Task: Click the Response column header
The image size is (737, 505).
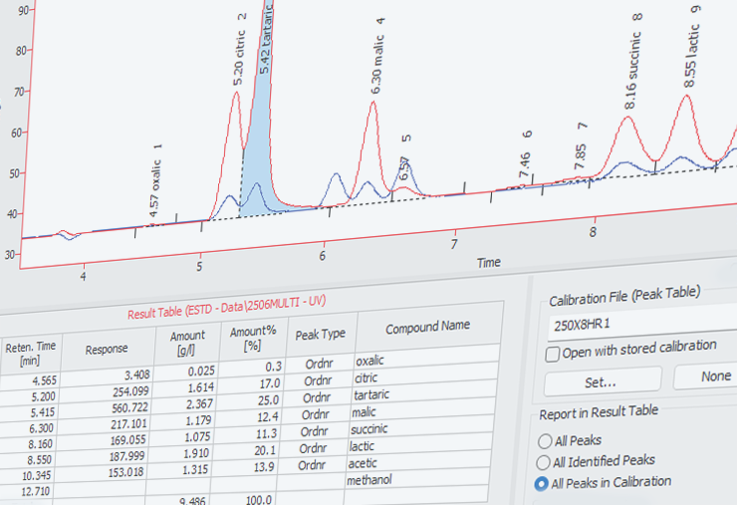Action: pos(107,349)
